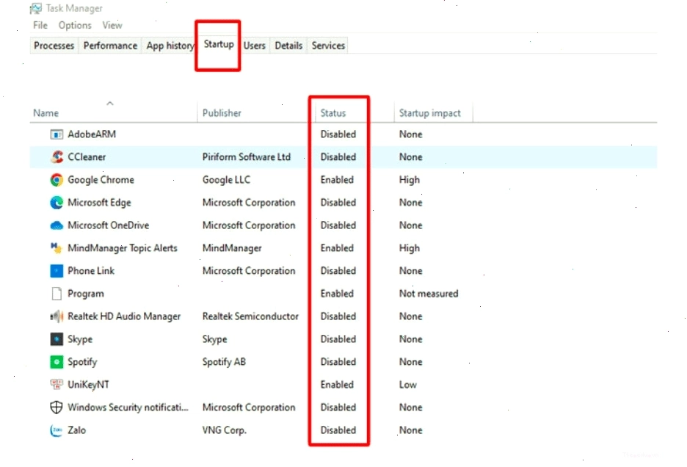
Task: Click Realtek Semiconductor publisher cell
Action: [250, 316]
